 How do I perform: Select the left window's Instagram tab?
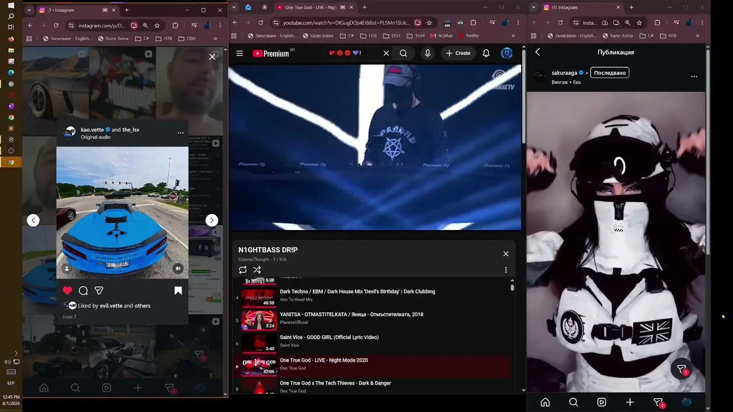pos(74,10)
